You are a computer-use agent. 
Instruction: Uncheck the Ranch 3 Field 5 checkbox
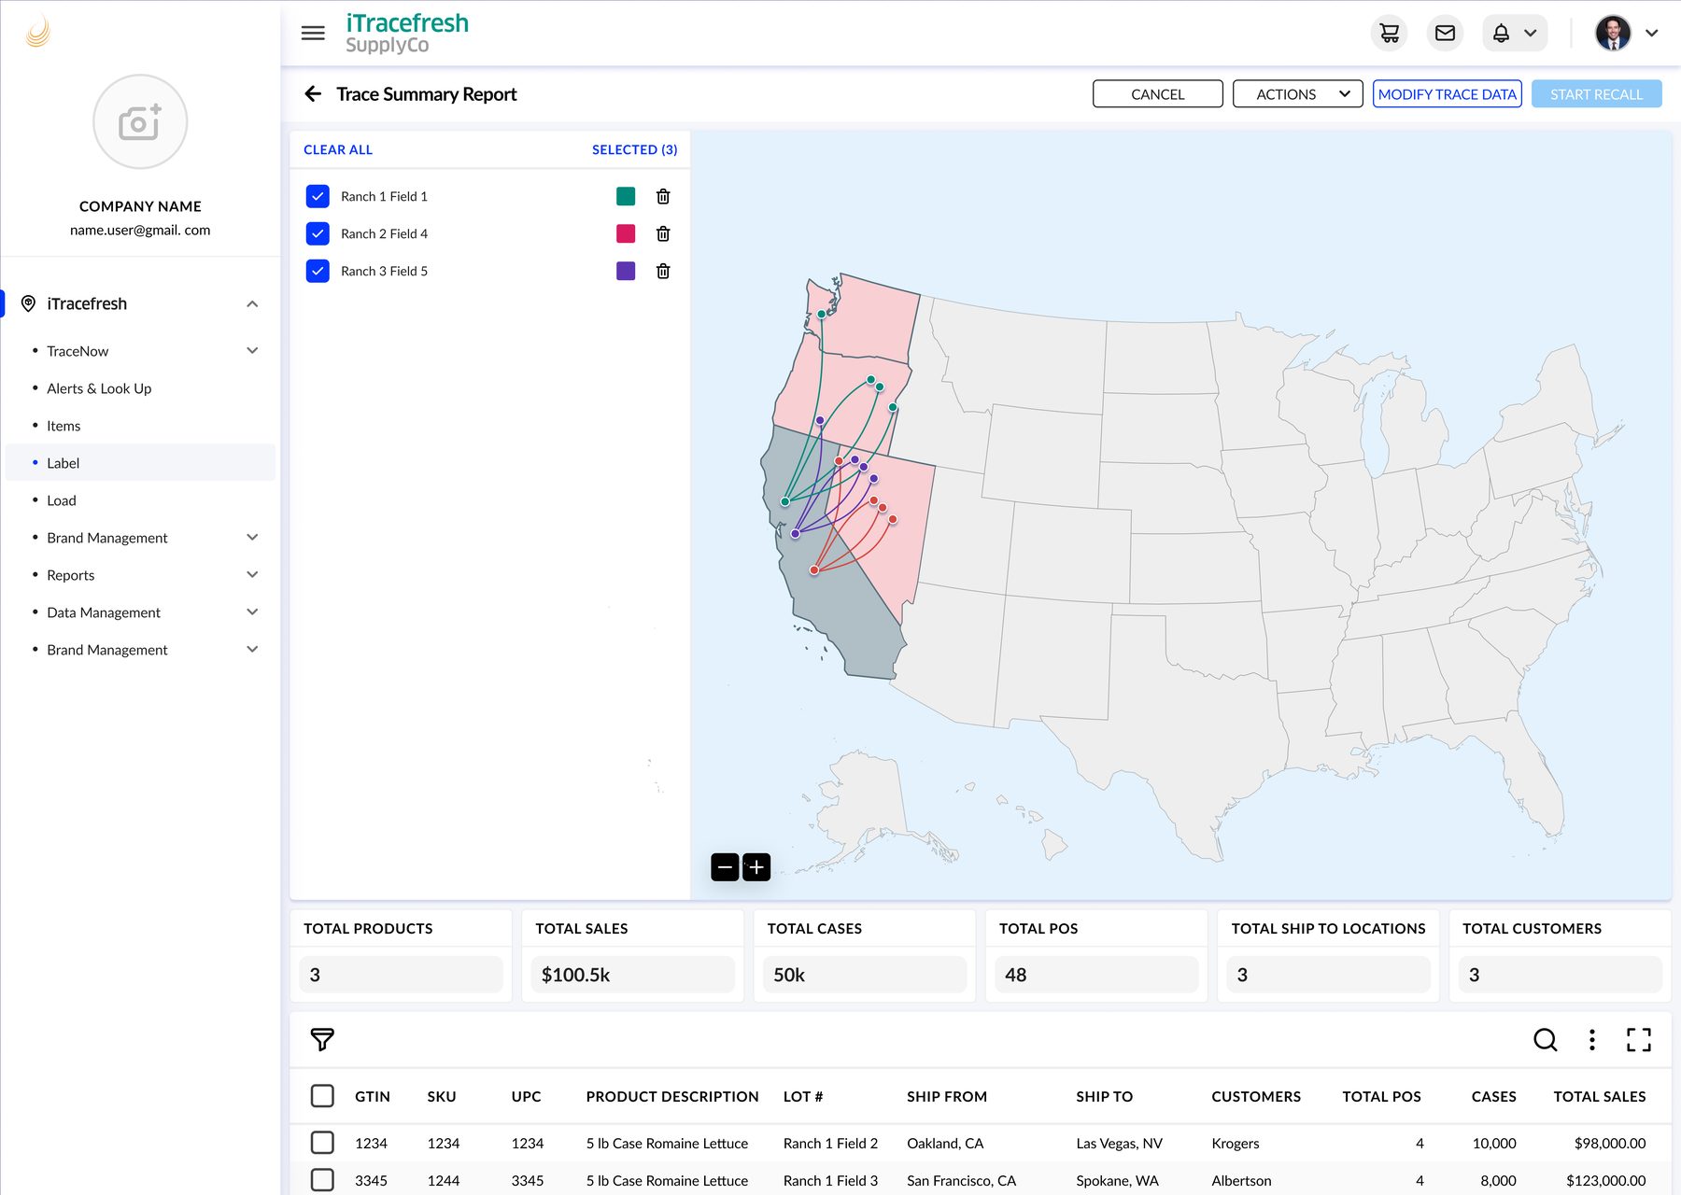pos(318,271)
